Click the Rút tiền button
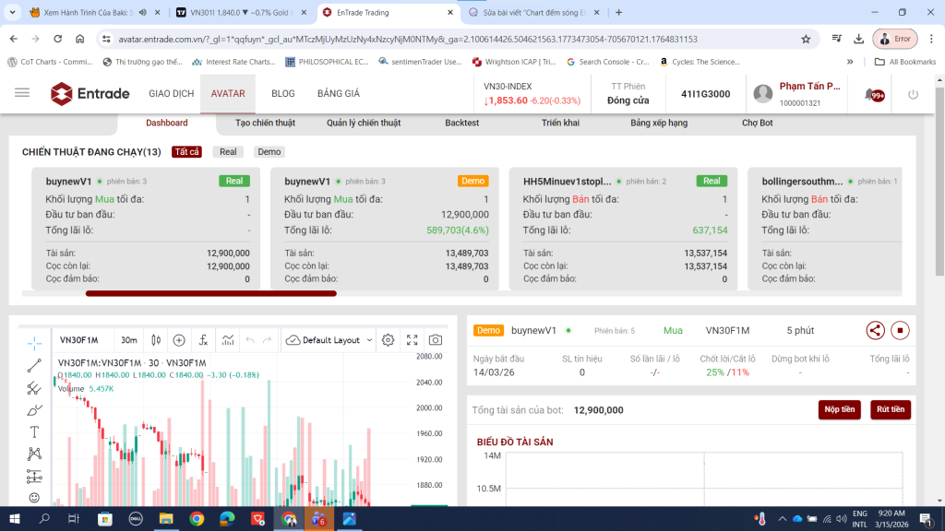Image resolution: width=945 pixels, height=531 pixels. [890, 409]
